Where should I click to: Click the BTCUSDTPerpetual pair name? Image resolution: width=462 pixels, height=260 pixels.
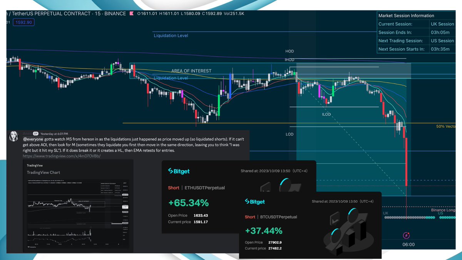coord(280,217)
